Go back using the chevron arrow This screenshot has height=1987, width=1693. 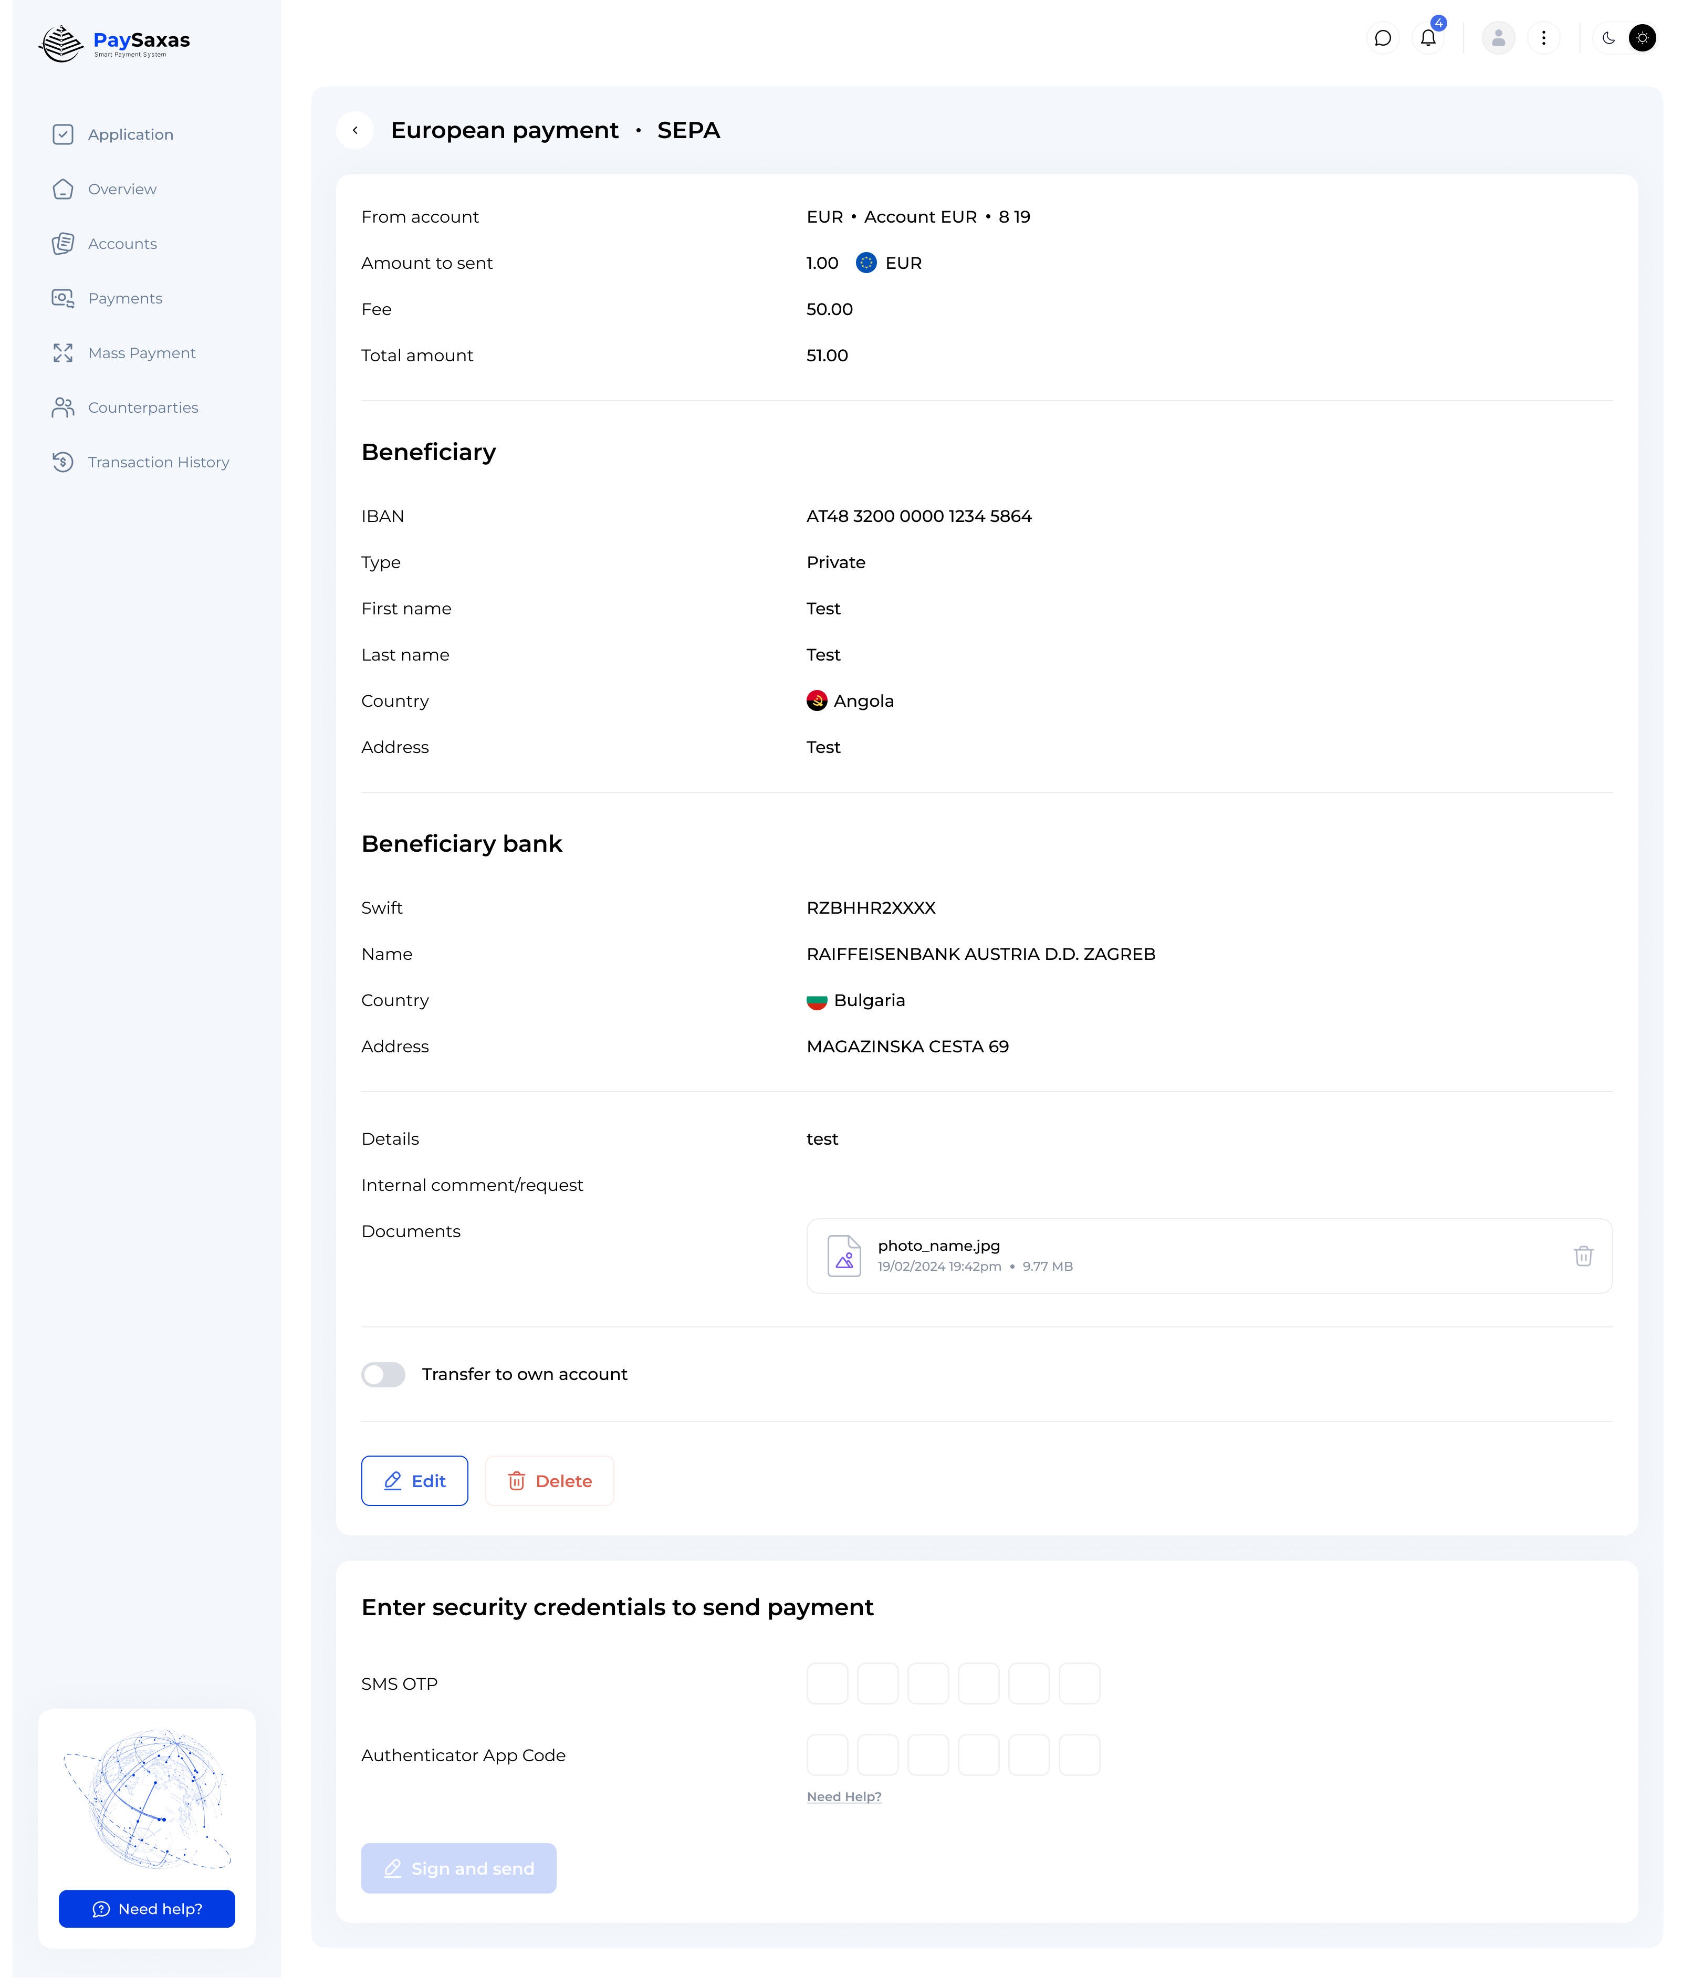(x=355, y=130)
